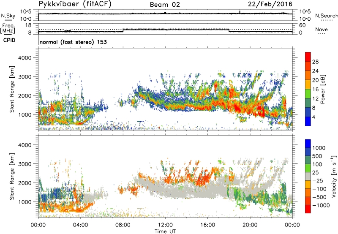The image size is (338, 234).
Task: Click 'Slant Range [km]' label of velocity panel
Action: coord(12,176)
